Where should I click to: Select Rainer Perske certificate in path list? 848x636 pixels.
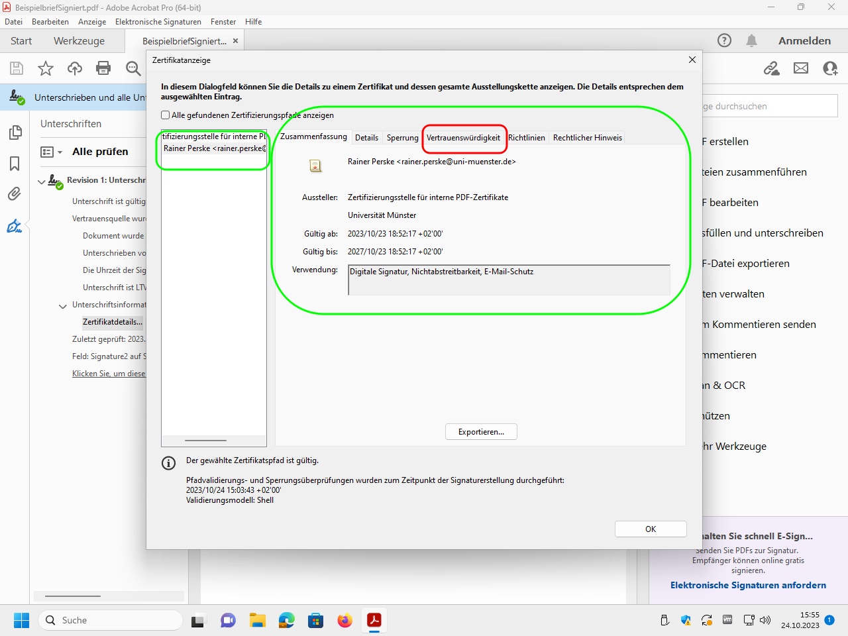[x=213, y=148]
